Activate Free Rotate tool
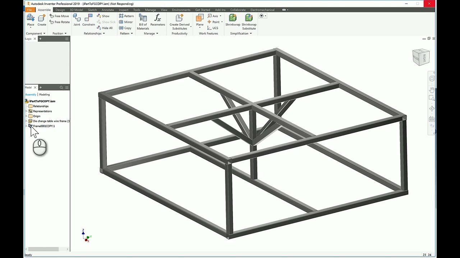Image resolution: width=460 pixels, height=258 pixels. (x=60, y=22)
